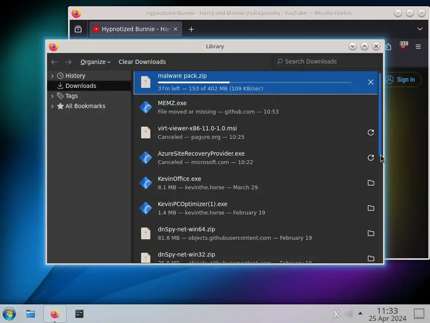Close the Hypnotized Bunnie tab
This screenshot has width=430, height=323.
(x=175, y=29)
